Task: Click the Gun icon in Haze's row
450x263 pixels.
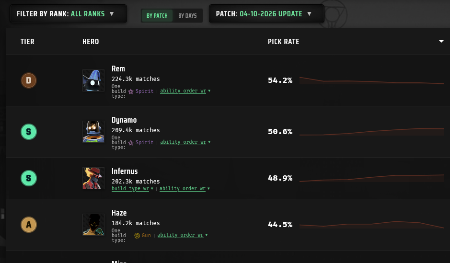Action: click(137, 236)
